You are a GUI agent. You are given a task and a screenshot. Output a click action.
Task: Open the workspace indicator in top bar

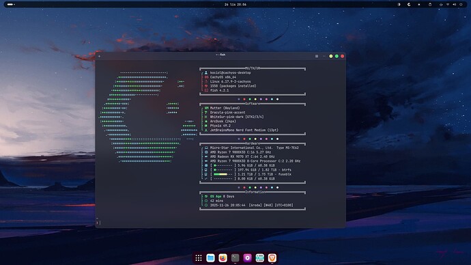(11, 5)
